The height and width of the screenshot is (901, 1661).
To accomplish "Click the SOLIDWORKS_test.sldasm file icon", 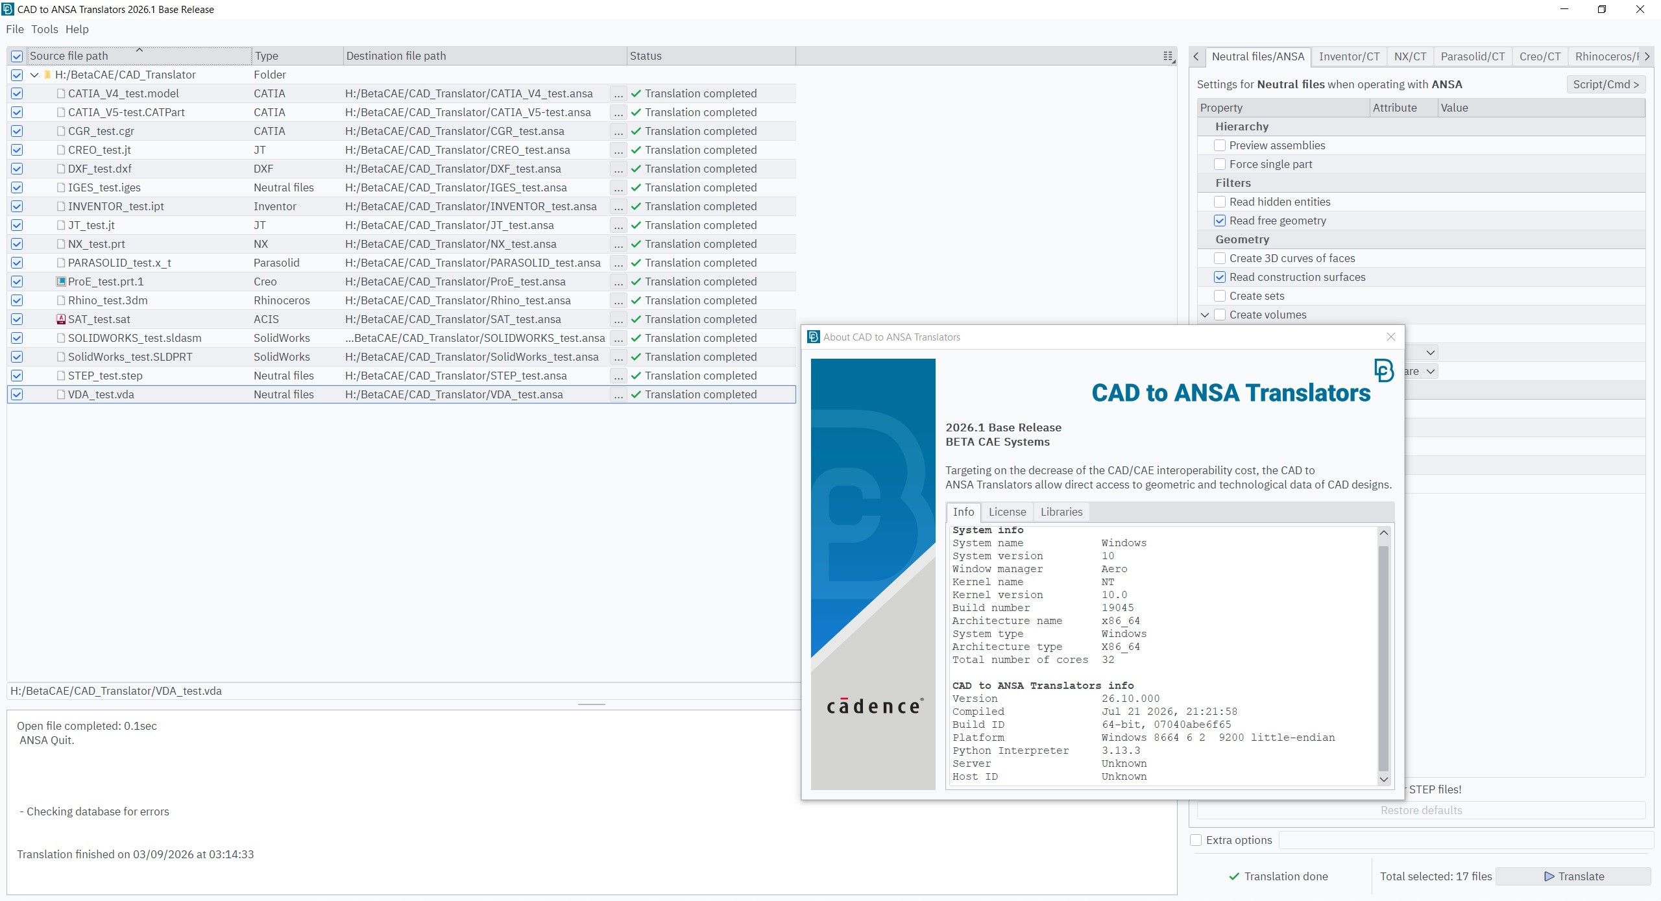I will tap(61, 338).
